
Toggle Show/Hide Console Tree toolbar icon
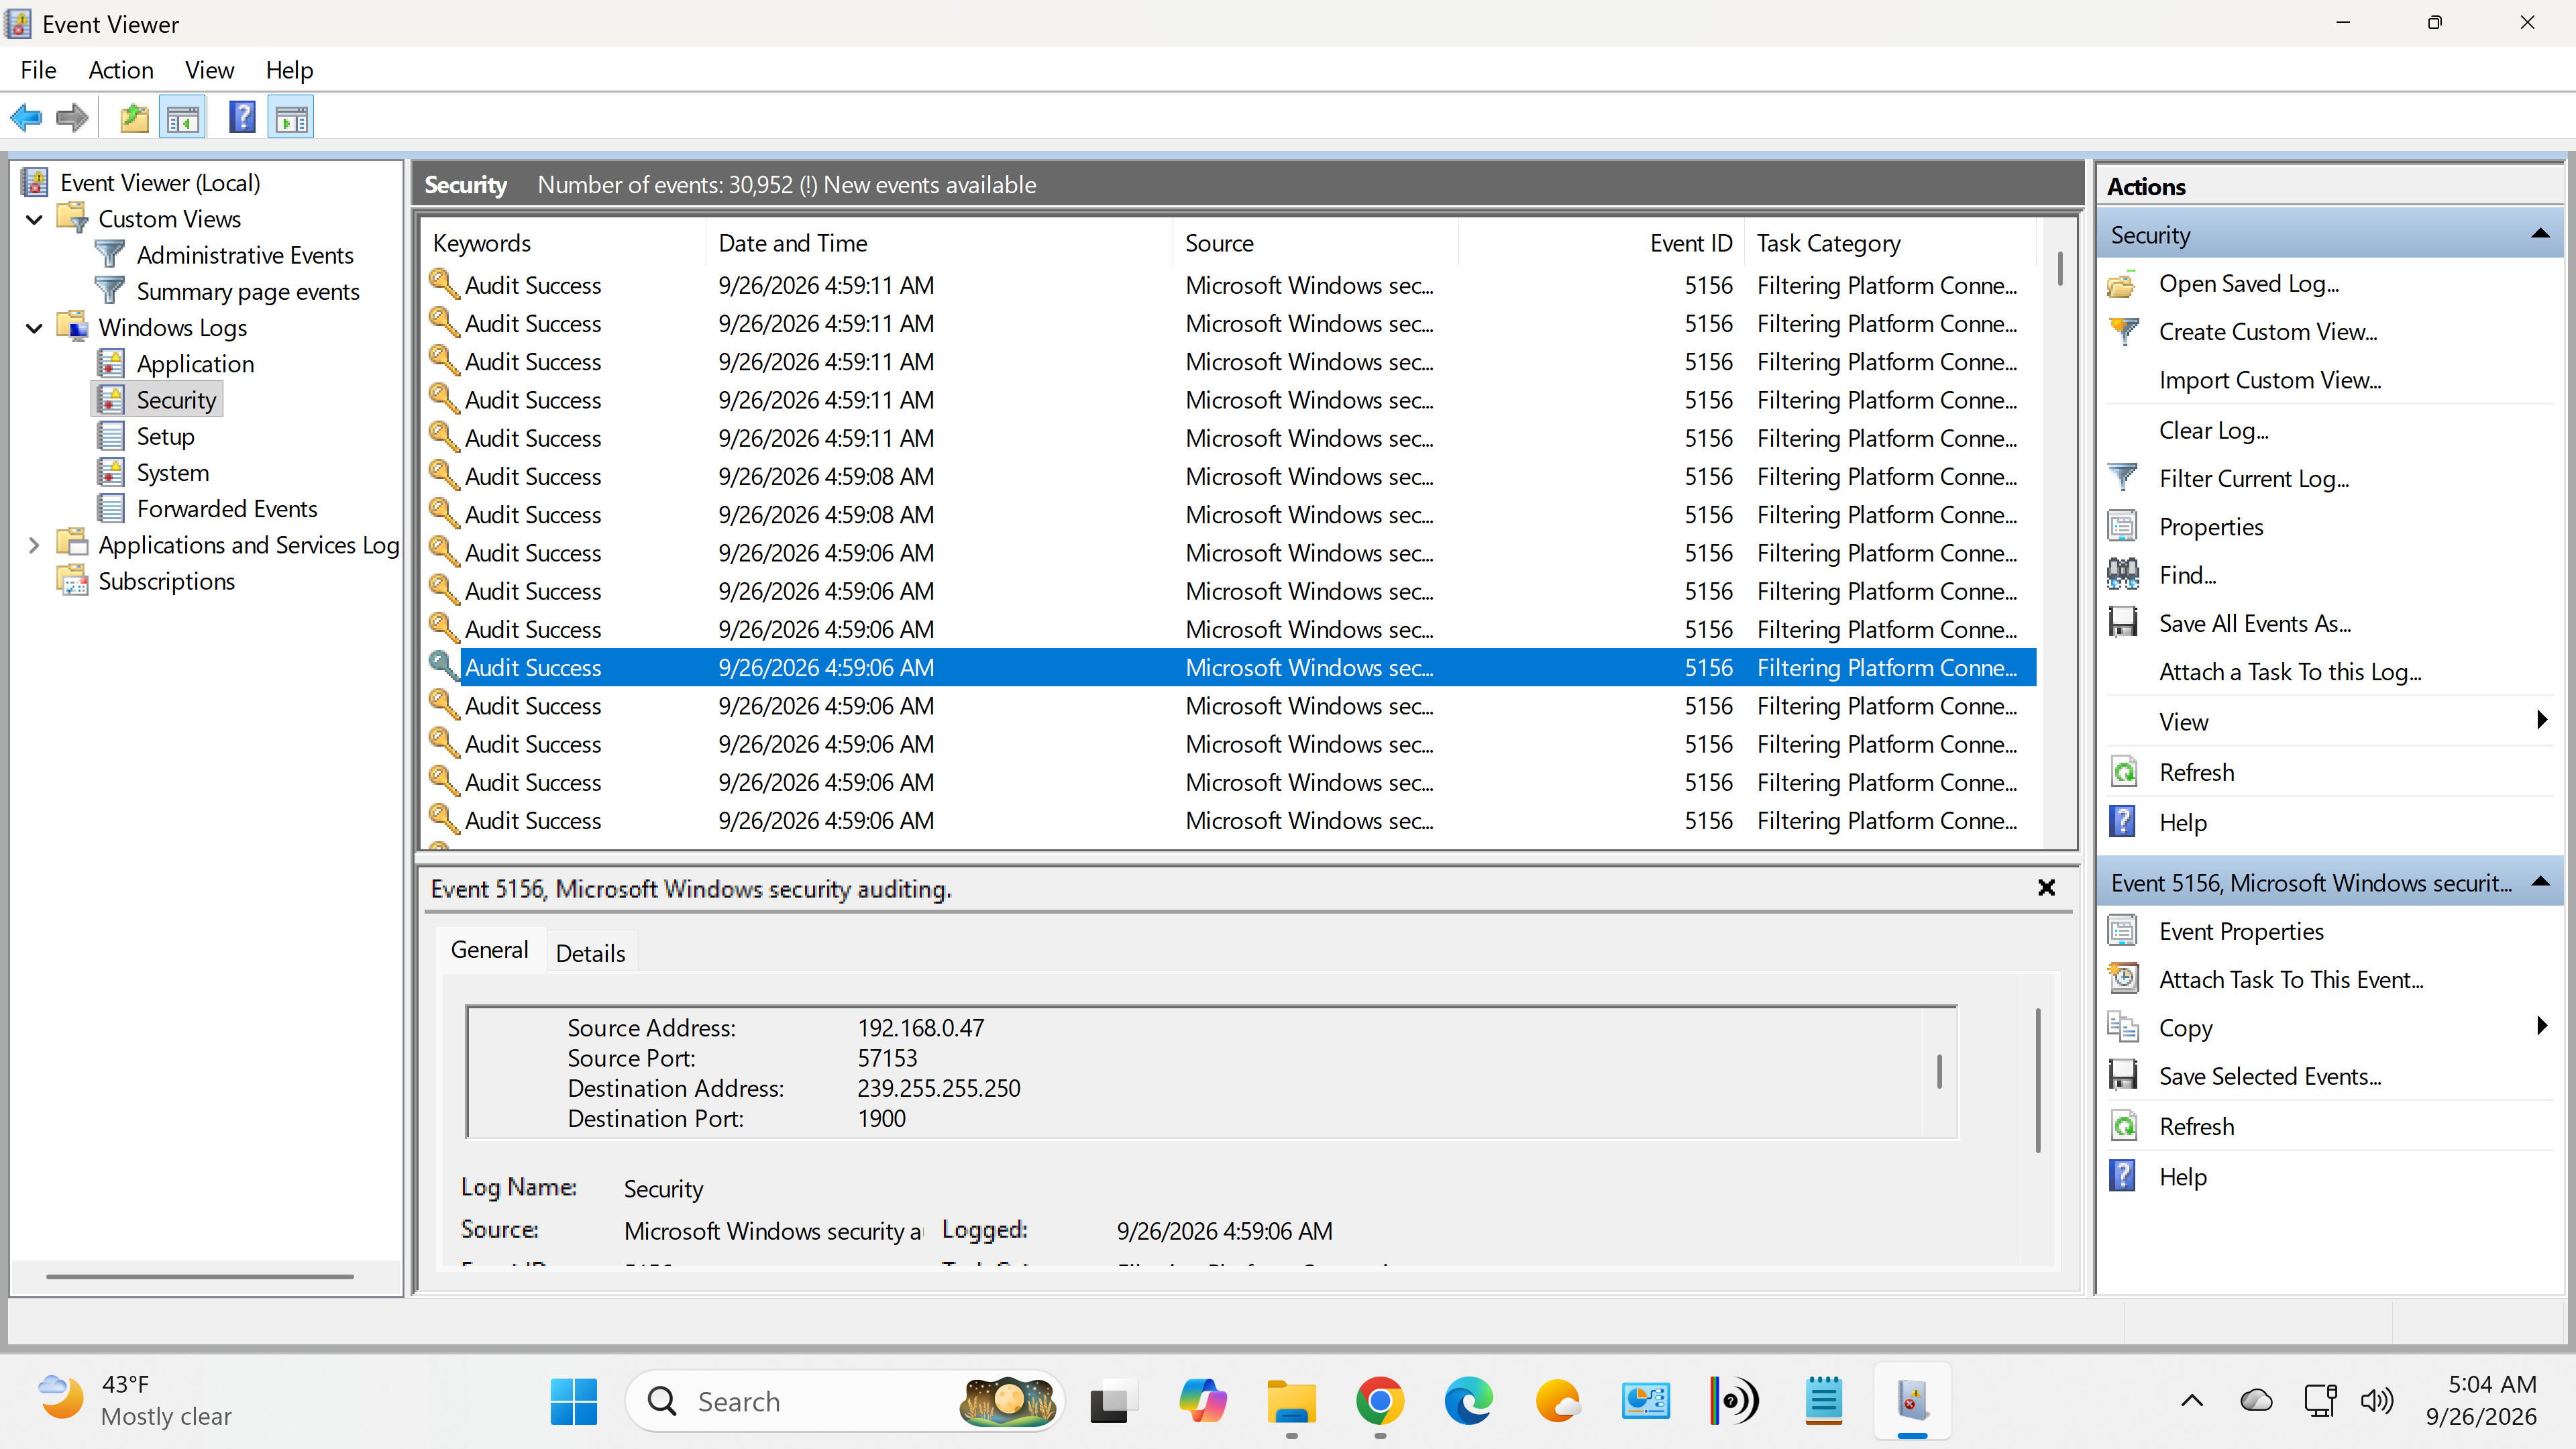click(182, 118)
